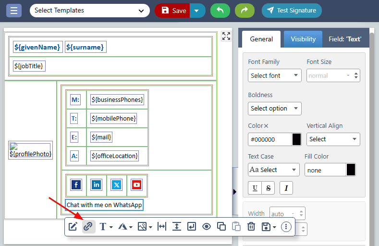Click the black Fill Color swatch
This screenshot has height=246, width=379.
pyautogui.click(x=351, y=170)
